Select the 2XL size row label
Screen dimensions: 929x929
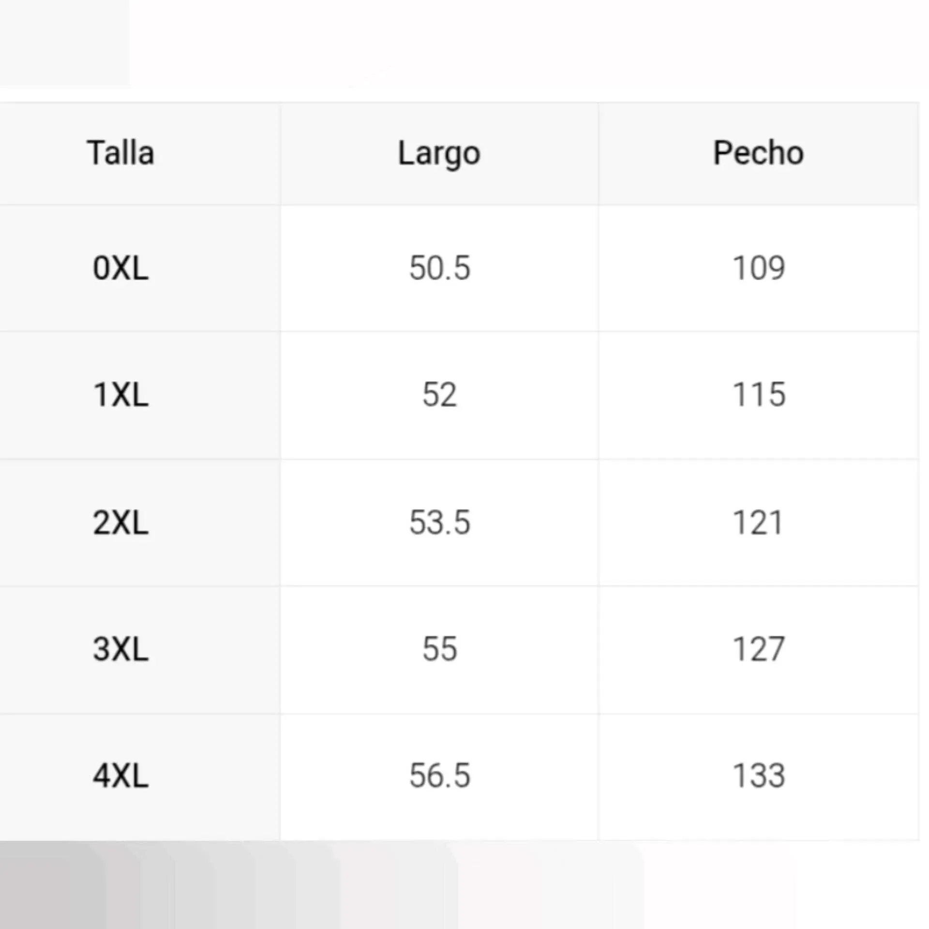(120, 523)
